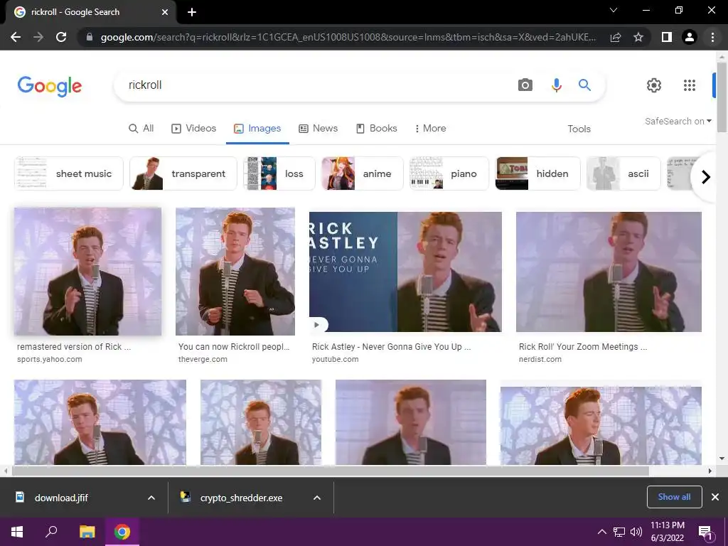Expand the More search categories menu
The image size is (728, 546).
pyautogui.click(x=430, y=129)
